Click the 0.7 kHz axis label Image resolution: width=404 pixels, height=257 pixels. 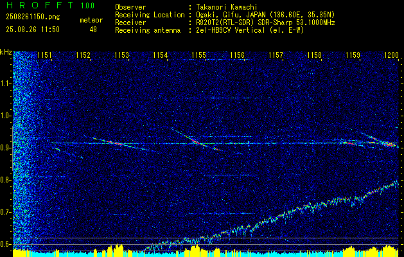6,212
